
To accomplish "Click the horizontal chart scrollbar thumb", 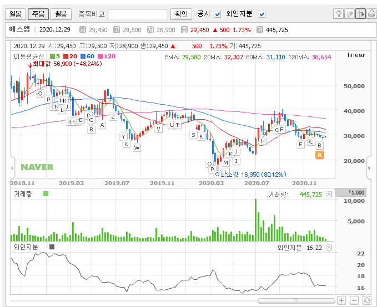I will tap(296, 300).
